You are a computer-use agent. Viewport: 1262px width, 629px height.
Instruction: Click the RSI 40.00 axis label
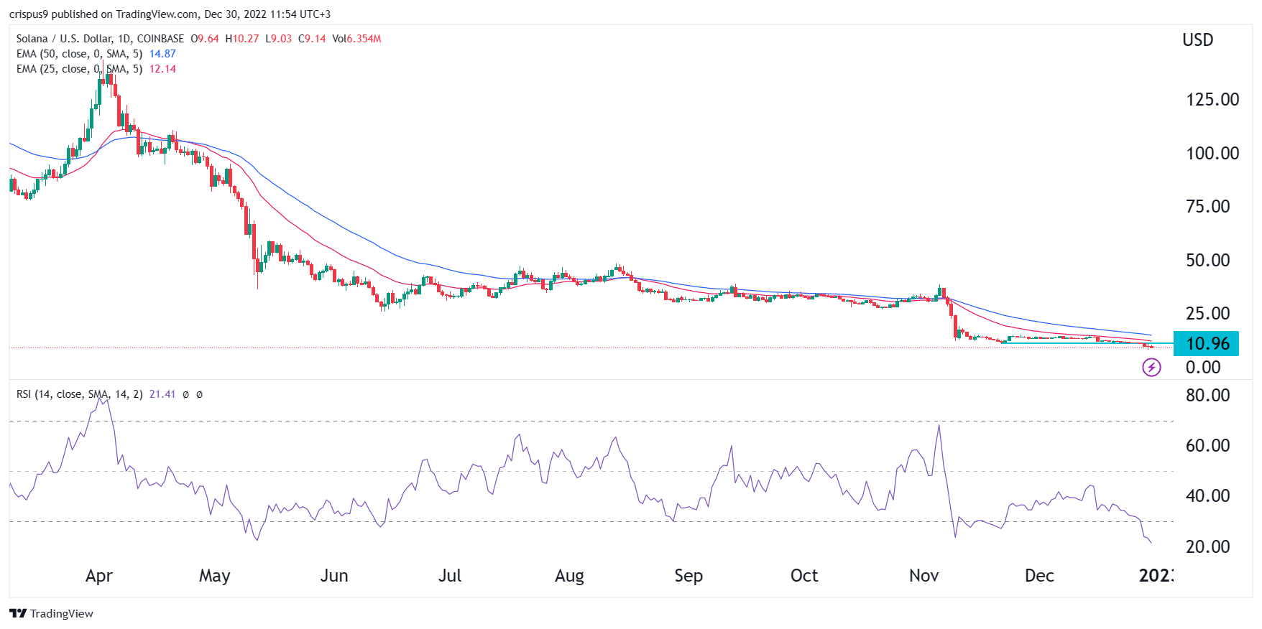pos(1208,495)
